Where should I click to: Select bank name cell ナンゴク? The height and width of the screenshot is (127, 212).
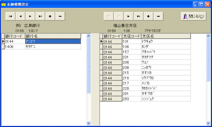click(53, 41)
